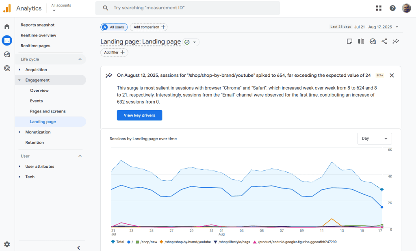Open the Home icon in left rail
Screen dimensions: 416x251
coord(7,27)
